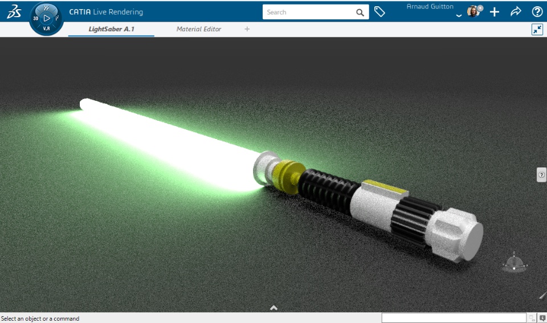
Task: Add a new tab with plus button
Action: pos(247,29)
